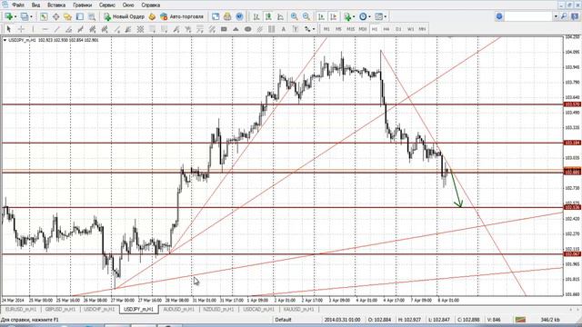This screenshot has height=327, width=582.
Task: Switch to D1 timeframe
Action: [398, 29]
